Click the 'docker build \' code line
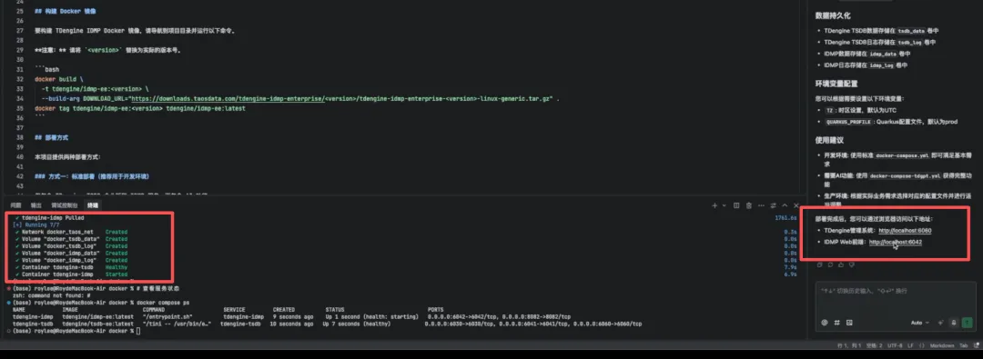This screenshot has height=359, width=983. click(x=59, y=79)
